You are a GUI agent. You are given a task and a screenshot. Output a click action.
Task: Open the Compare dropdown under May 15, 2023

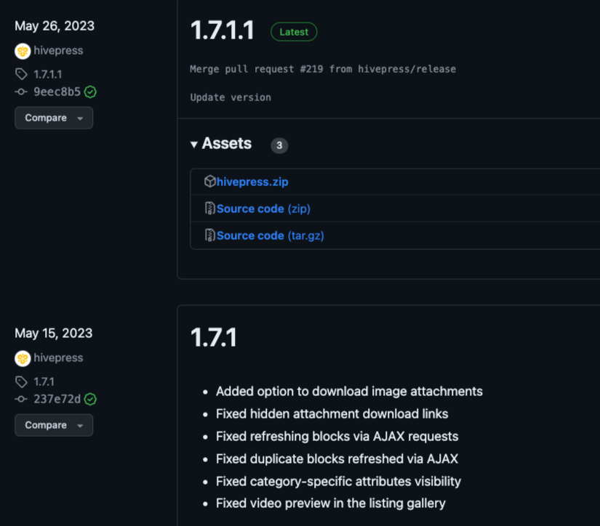pos(54,425)
